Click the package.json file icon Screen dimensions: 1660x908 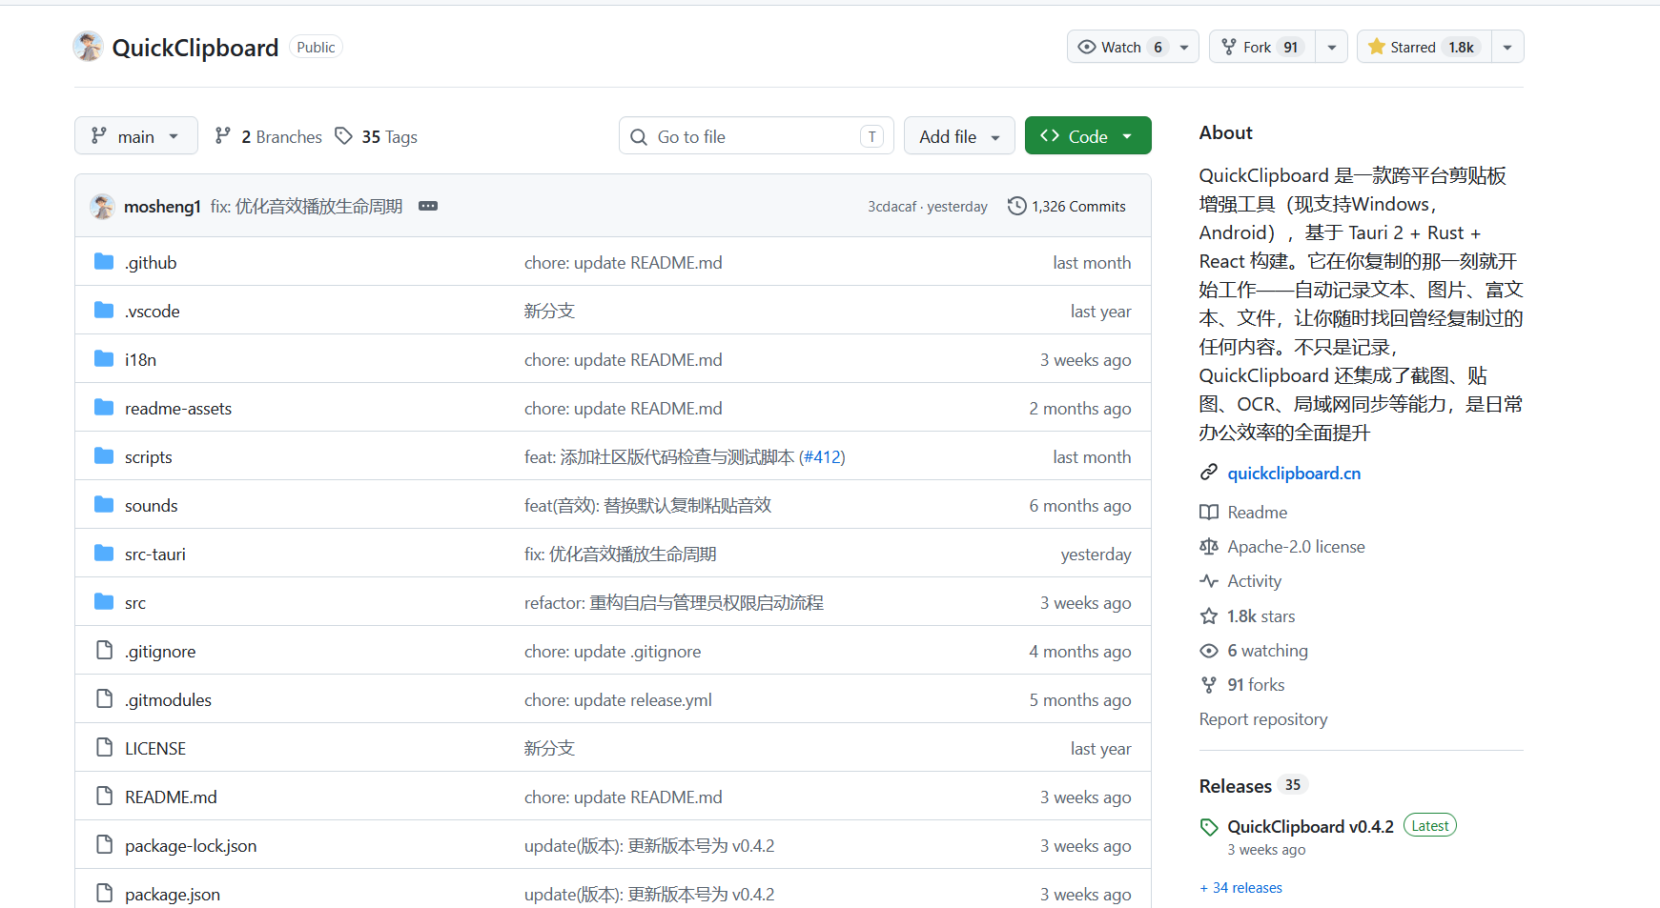coord(104,894)
